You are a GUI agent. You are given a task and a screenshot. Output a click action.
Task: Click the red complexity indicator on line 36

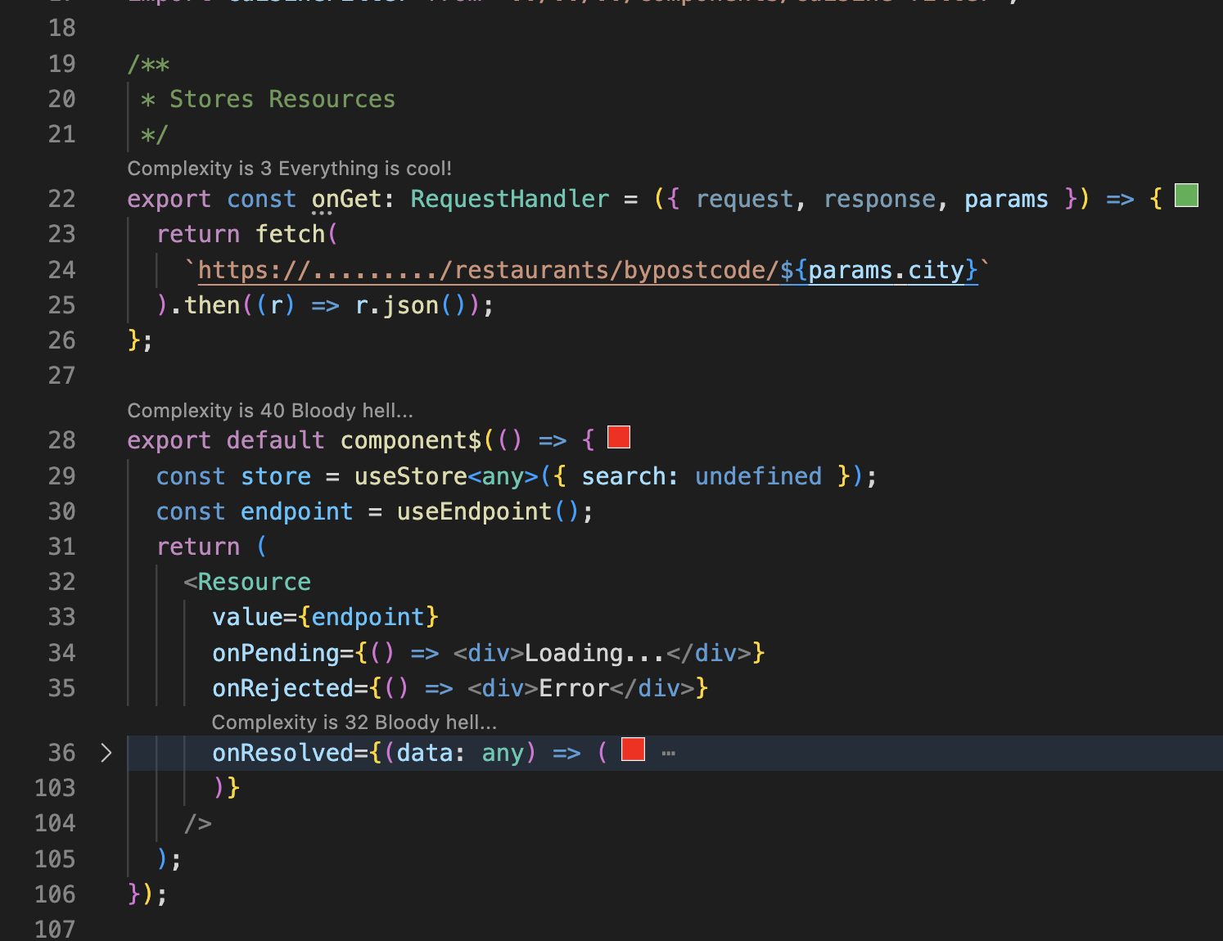point(632,749)
